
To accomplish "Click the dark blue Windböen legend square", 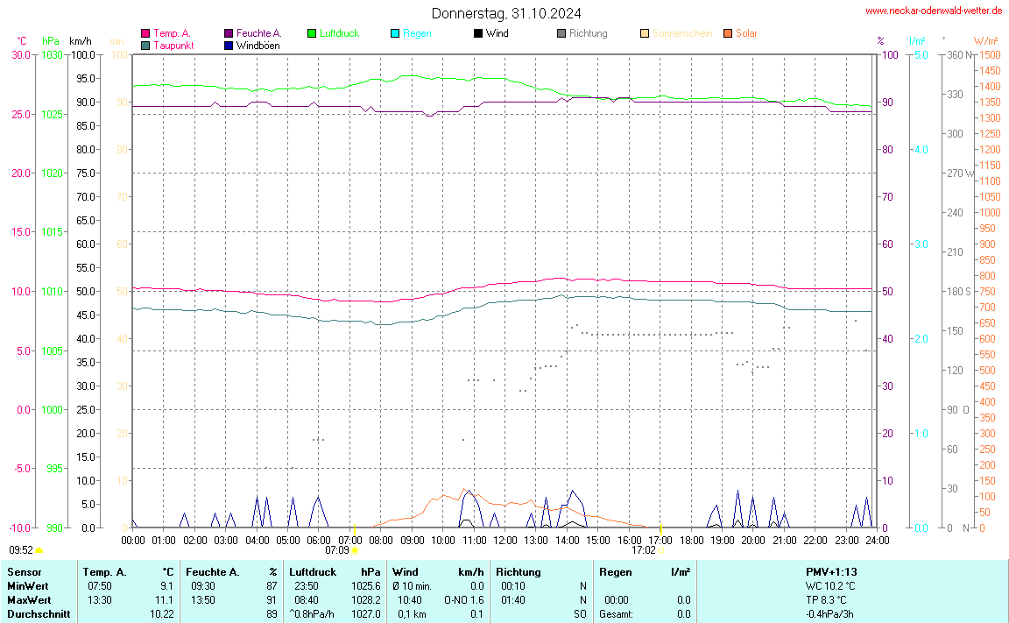I will pos(229,45).
